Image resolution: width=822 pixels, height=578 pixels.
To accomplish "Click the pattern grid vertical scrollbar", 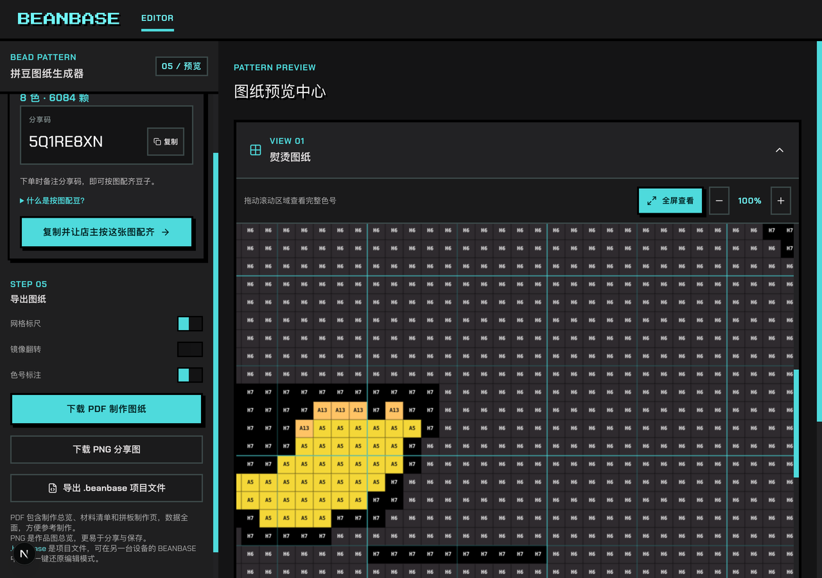I will (x=796, y=423).
